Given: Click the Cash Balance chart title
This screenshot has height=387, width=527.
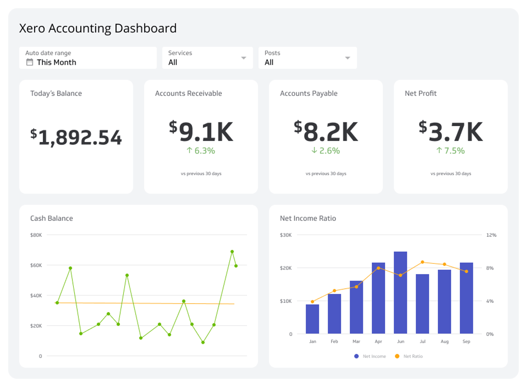Looking at the screenshot, I should coord(52,218).
